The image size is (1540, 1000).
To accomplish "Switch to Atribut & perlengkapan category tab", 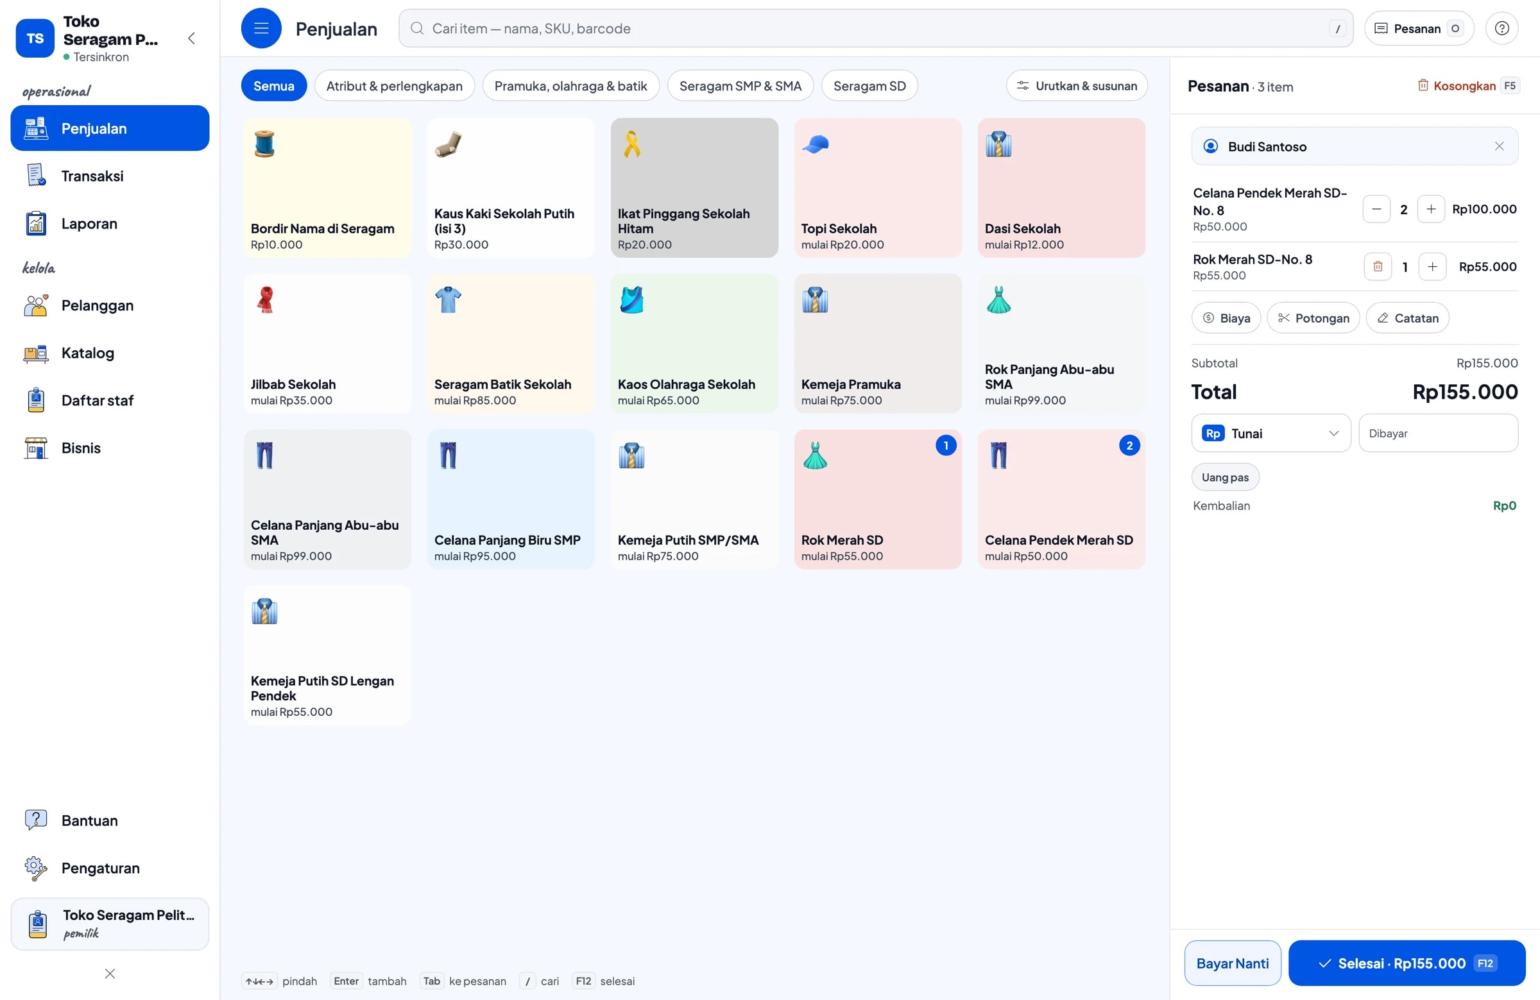I will (394, 86).
